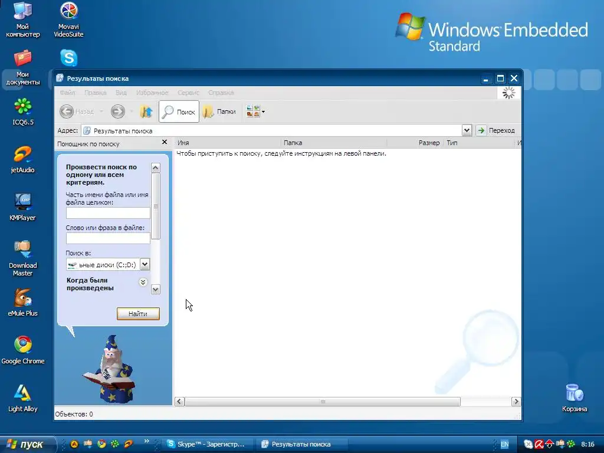Image resolution: width=604 pixels, height=453 pixels.
Task: Sort results by Имя column
Action: click(228, 143)
